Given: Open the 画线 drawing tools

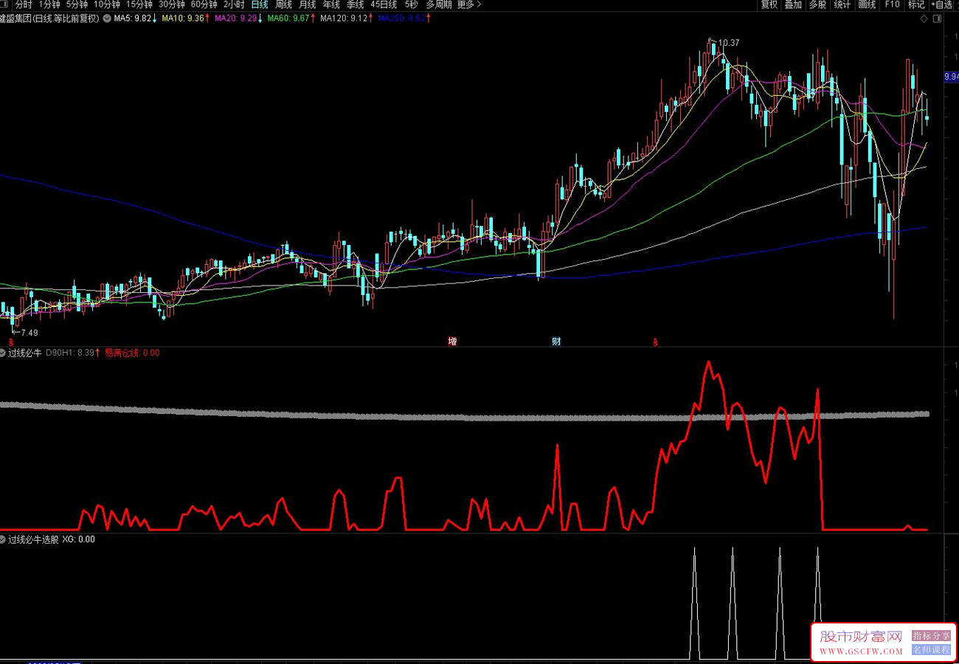Looking at the screenshot, I should click(x=867, y=4).
